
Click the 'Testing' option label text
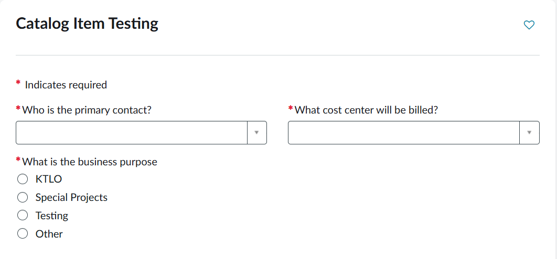52,216
